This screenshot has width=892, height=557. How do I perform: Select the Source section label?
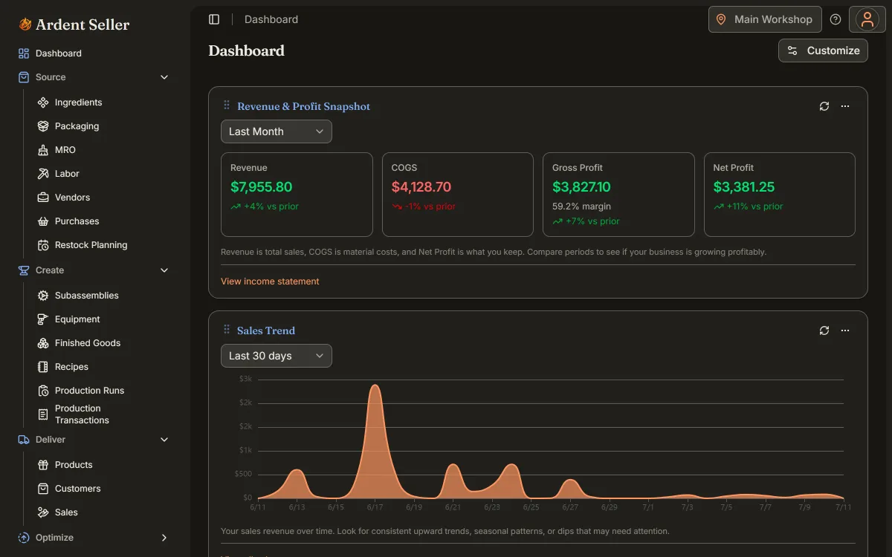point(51,77)
